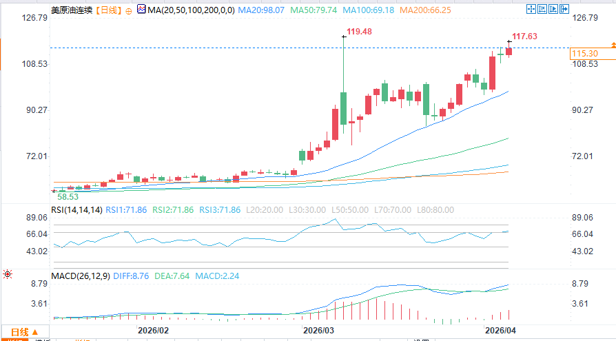This screenshot has width=616, height=341.
Task: Open the MA(20,50,100,200,0,0) parameters label
Action: tap(192, 10)
